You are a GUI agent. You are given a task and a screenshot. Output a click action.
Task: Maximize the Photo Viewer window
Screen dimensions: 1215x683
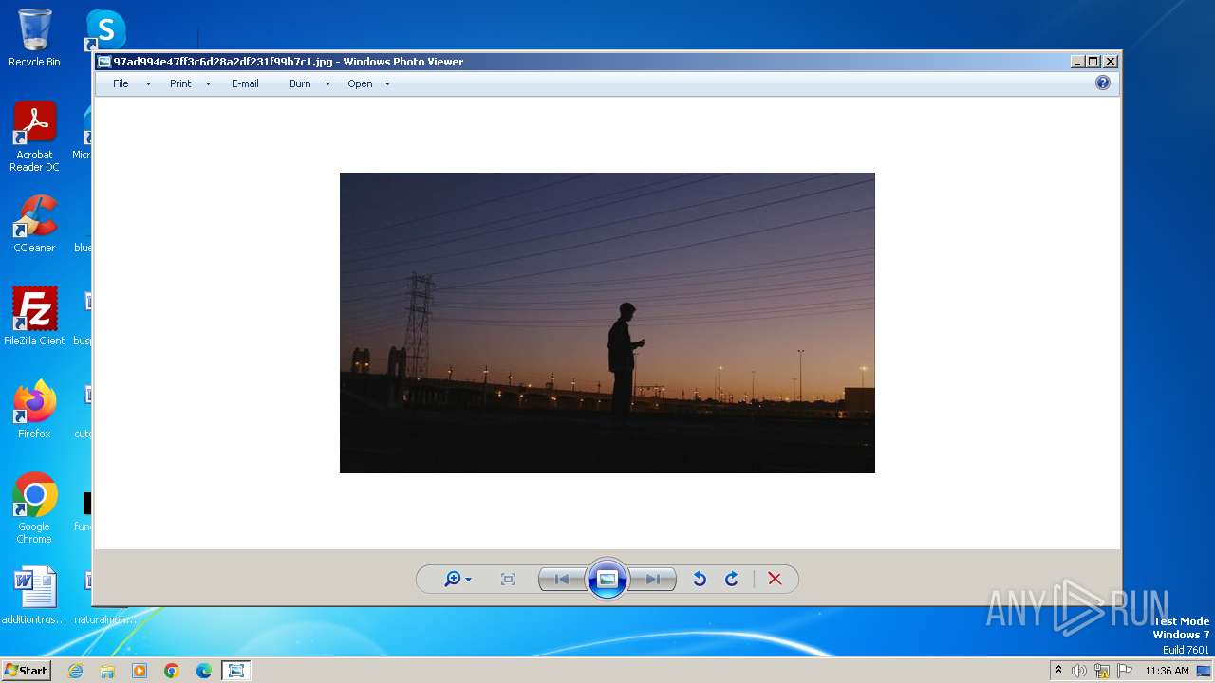(1093, 62)
